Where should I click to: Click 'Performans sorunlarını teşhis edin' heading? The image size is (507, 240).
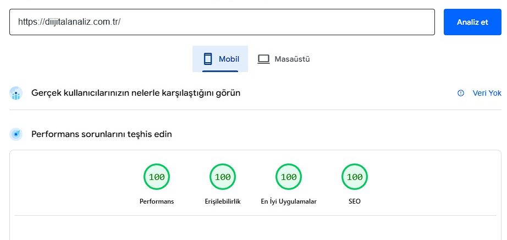tap(102, 134)
